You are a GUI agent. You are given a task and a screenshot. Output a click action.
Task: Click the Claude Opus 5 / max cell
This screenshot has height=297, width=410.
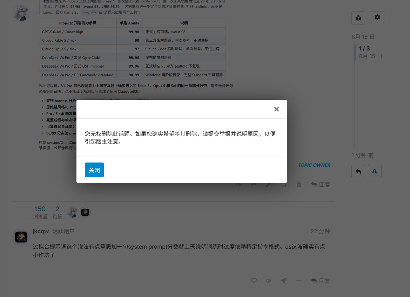[x=78, y=49]
